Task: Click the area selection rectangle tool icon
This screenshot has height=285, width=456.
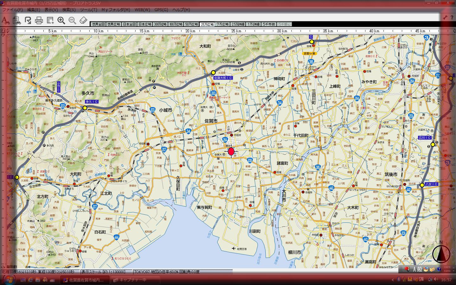Action: click(x=50, y=21)
